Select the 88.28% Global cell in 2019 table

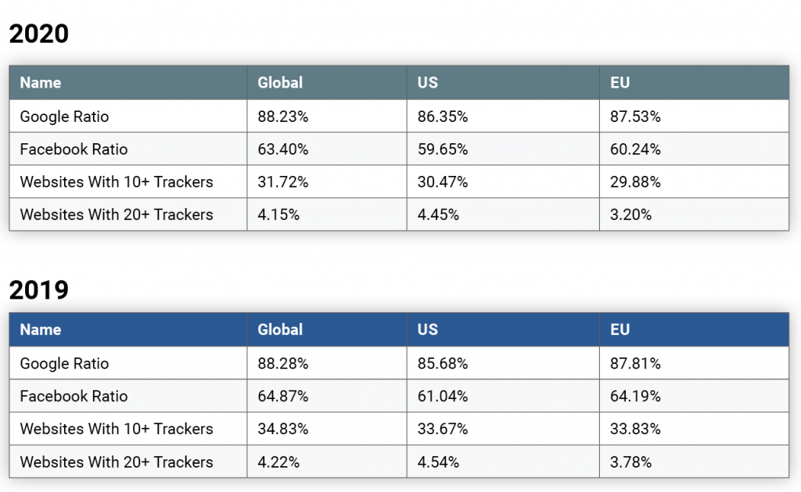pos(283,364)
